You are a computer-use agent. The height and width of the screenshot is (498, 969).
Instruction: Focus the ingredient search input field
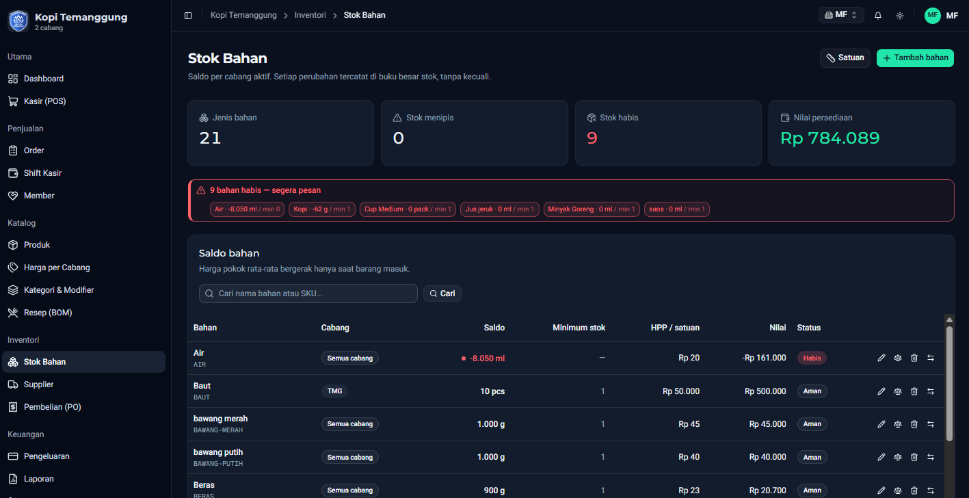308,293
